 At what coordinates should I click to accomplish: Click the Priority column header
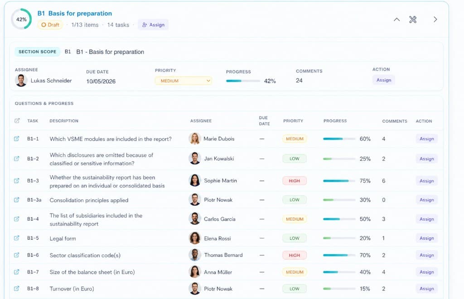[x=293, y=121]
